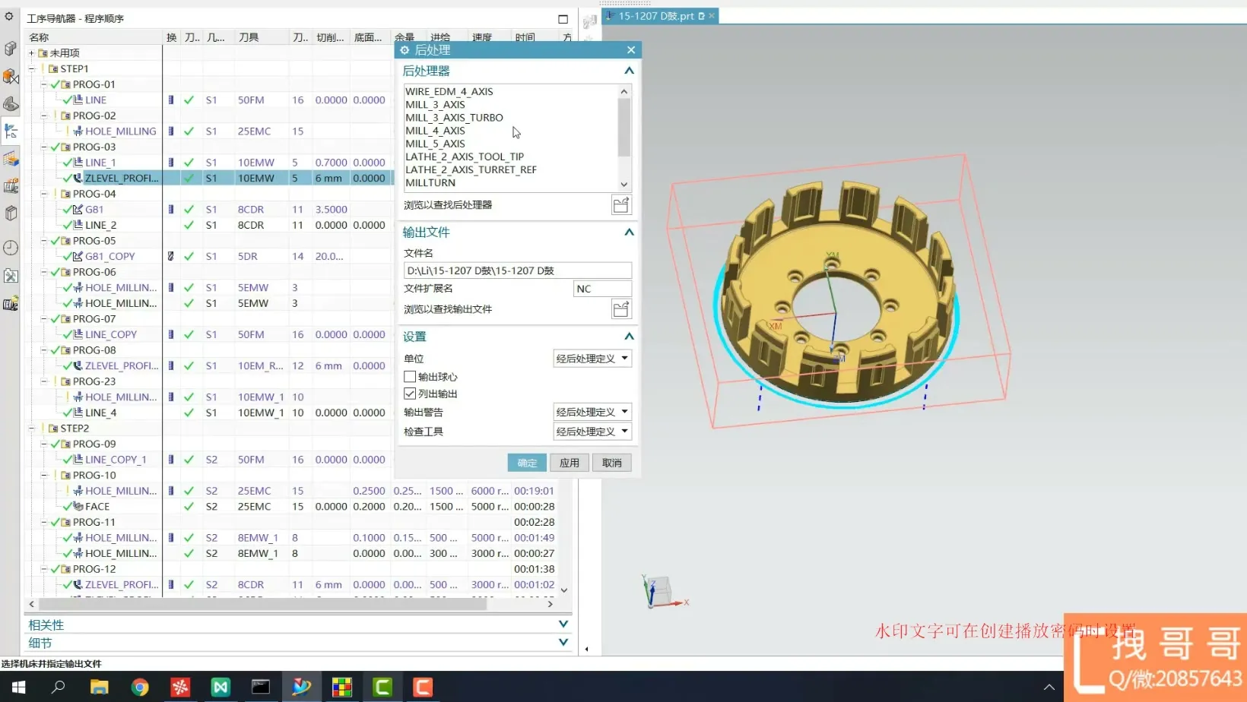
Task: Click the 应用 button
Action: 569,463
